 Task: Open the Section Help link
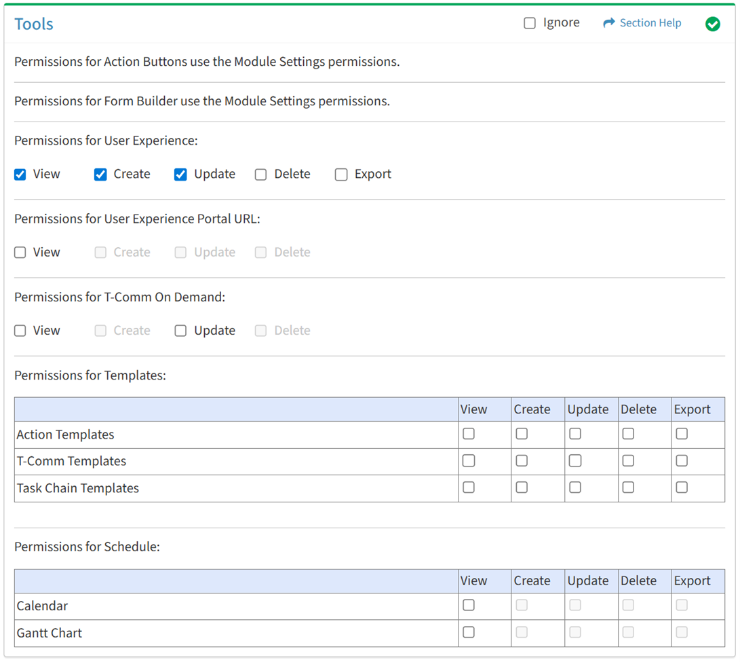click(650, 23)
